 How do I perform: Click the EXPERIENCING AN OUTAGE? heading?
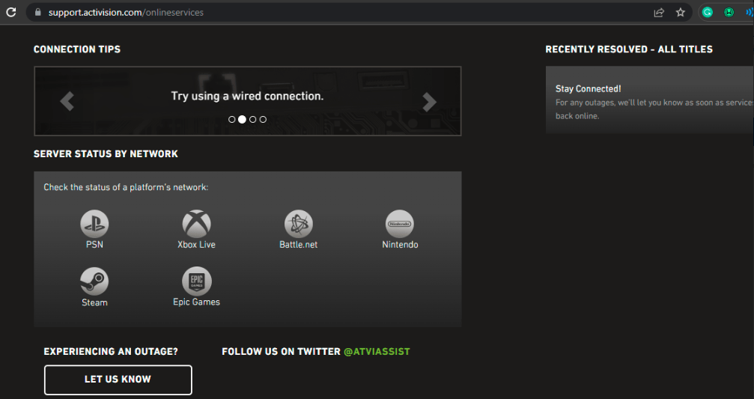111,351
